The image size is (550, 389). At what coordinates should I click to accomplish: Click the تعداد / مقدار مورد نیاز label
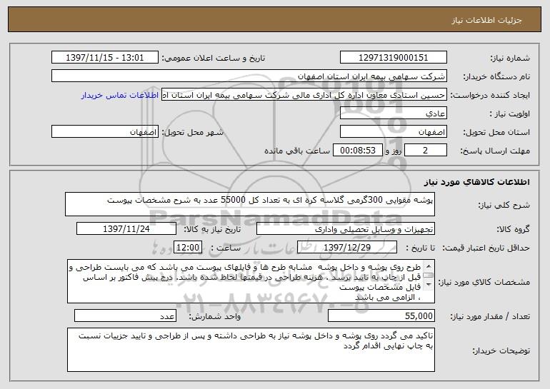pos(490,316)
